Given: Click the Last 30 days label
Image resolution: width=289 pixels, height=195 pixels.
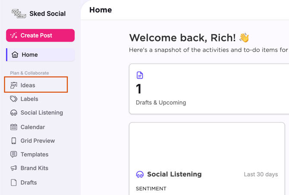Looking at the screenshot, I should click(x=261, y=174).
